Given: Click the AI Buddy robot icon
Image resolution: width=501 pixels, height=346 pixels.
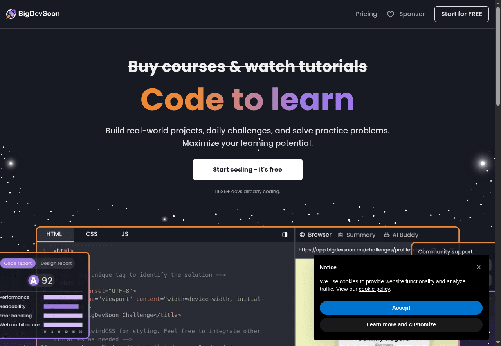Looking at the screenshot, I should tap(387, 235).
